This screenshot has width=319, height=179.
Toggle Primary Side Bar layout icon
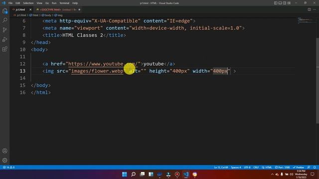pyautogui.click(x=276, y=3)
